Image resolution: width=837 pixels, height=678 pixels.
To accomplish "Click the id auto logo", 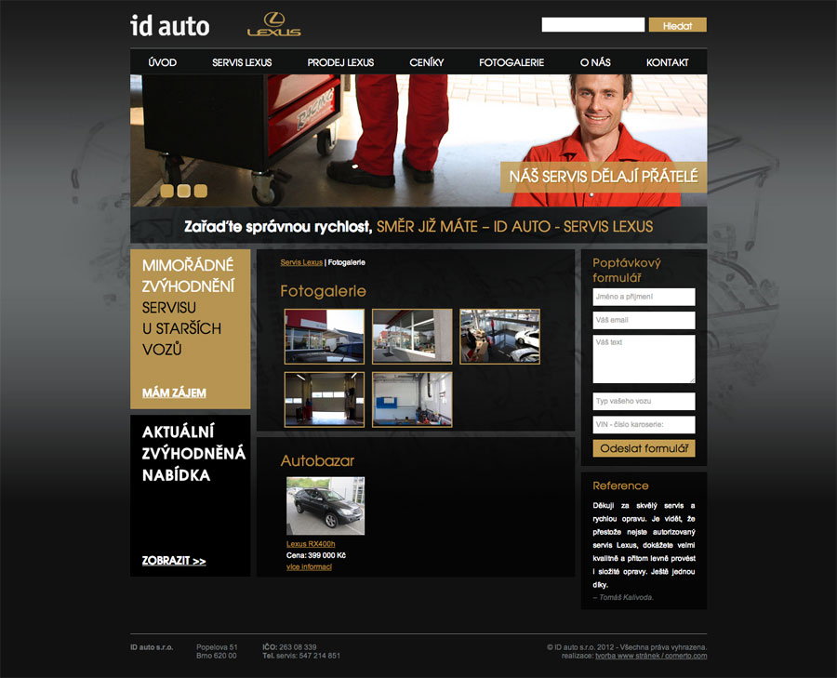I will [x=170, y=26].
